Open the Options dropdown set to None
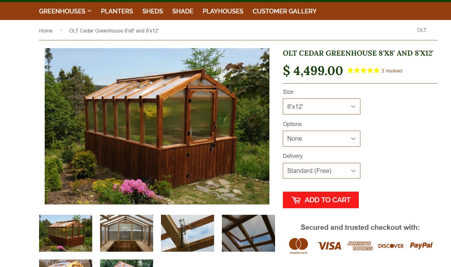The width and height of the screenshot is (451, 267). point(321,139)
